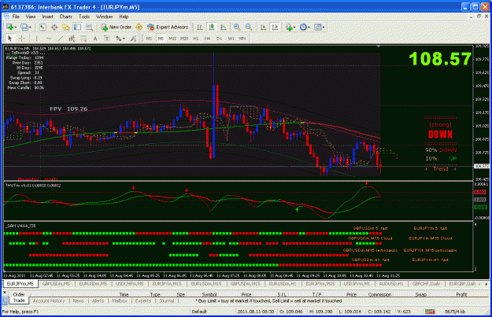Open the View menu
492x317 pixels.
[31, 17]
